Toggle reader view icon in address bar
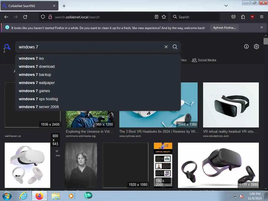268x201 pixels. pyautogui.click(x=157, y=17)
